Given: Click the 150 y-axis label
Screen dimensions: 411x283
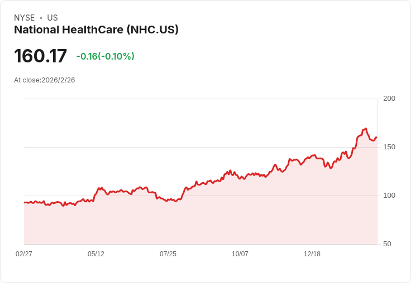Looking at the screenshot, I should click(389, 147).
